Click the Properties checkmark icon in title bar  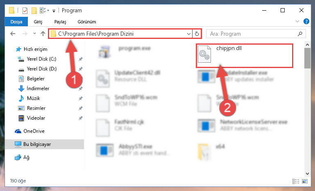pos(25,10)
